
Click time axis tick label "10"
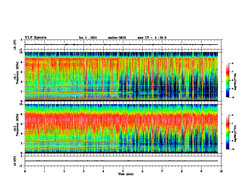pyautogui.click(x=221, y=171)
